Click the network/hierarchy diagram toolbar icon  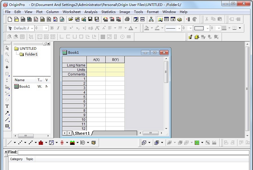click(x=151, y=19)
